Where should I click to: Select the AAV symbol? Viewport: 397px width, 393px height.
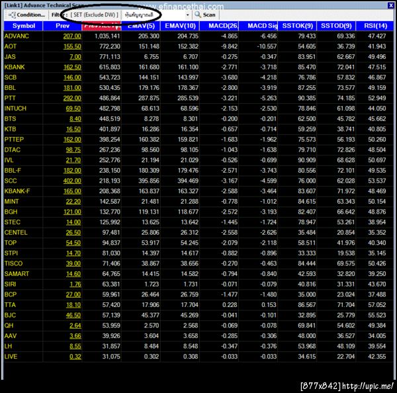point(11,336)
